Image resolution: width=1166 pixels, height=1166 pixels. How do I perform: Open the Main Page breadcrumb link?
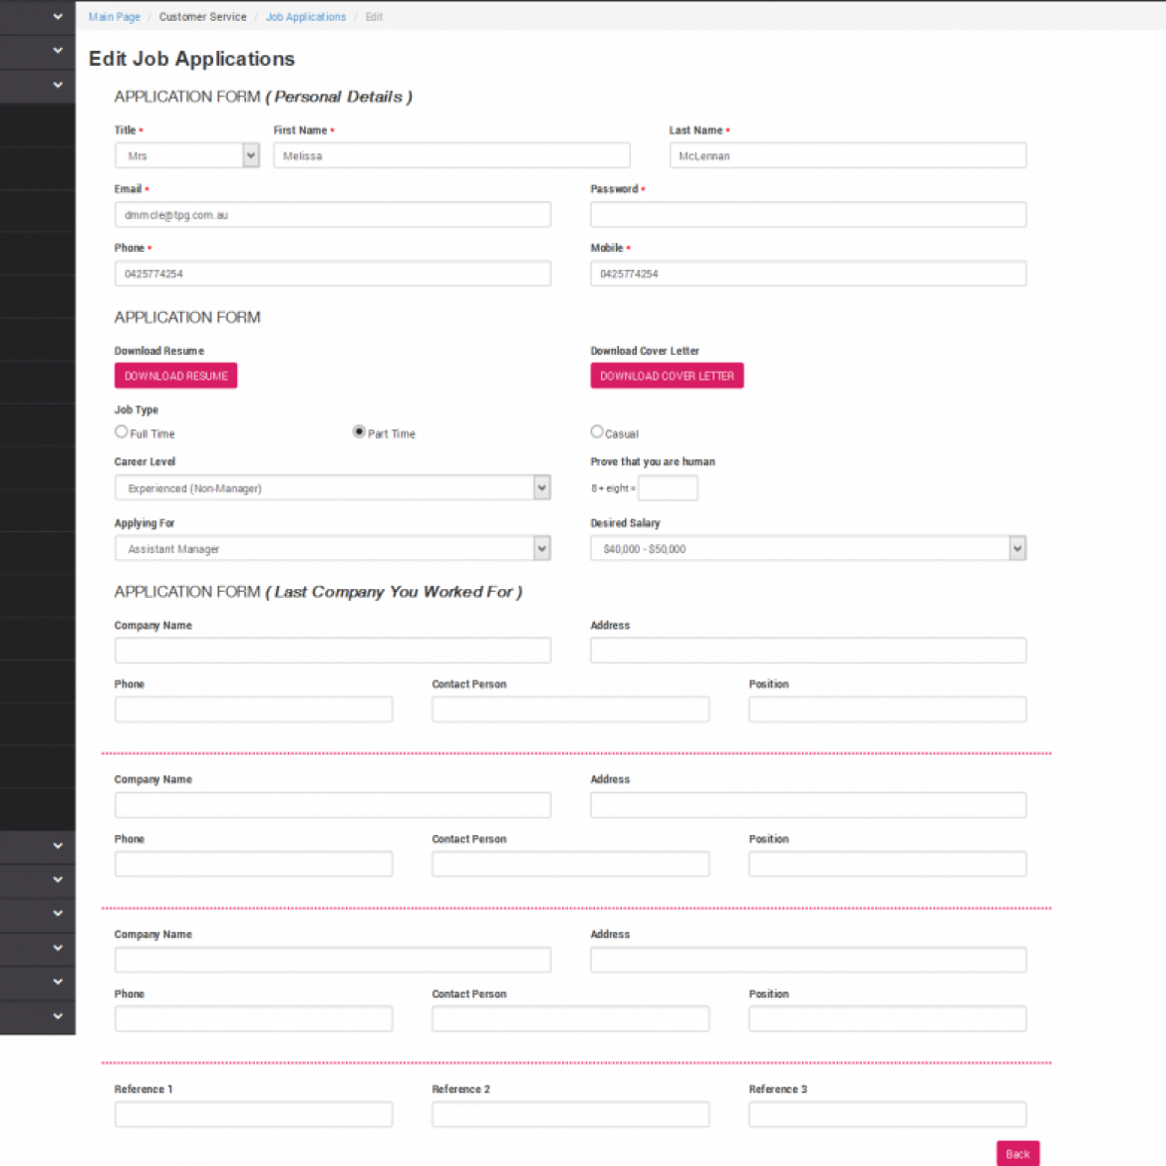pyautogui.click(x=114, y=16)
